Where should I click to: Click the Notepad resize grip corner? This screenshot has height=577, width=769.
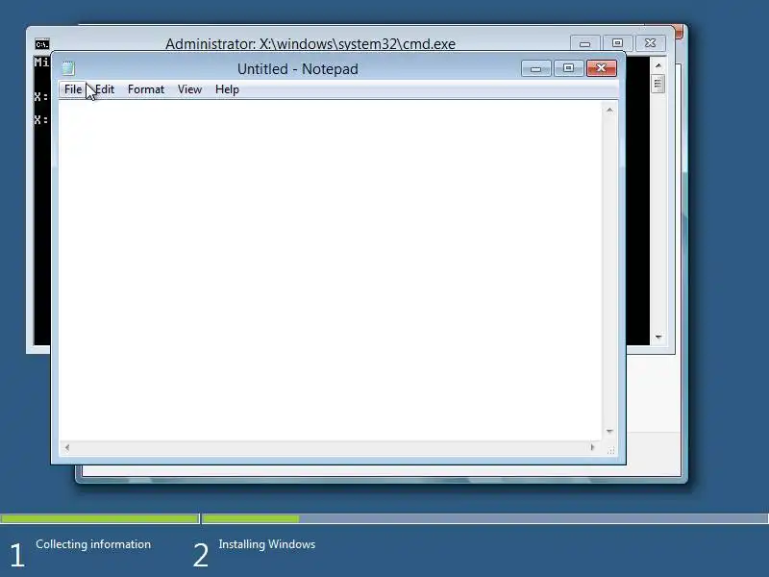point(610,450)
